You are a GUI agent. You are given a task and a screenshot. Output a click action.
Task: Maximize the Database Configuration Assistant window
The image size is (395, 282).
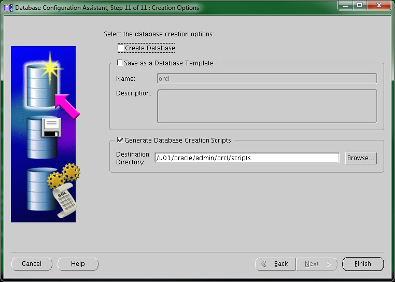[360, 6]
